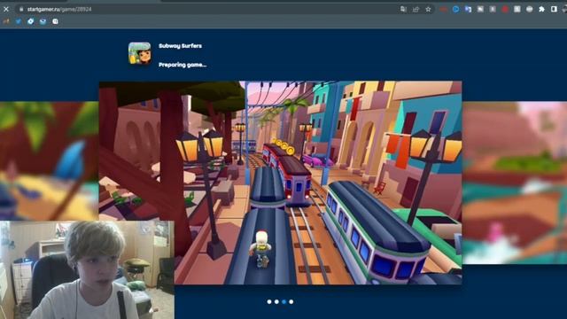Screen dimensions: 567x319
Task: Open the translate page icon in address bar
Action: click(x=403, y=9)
